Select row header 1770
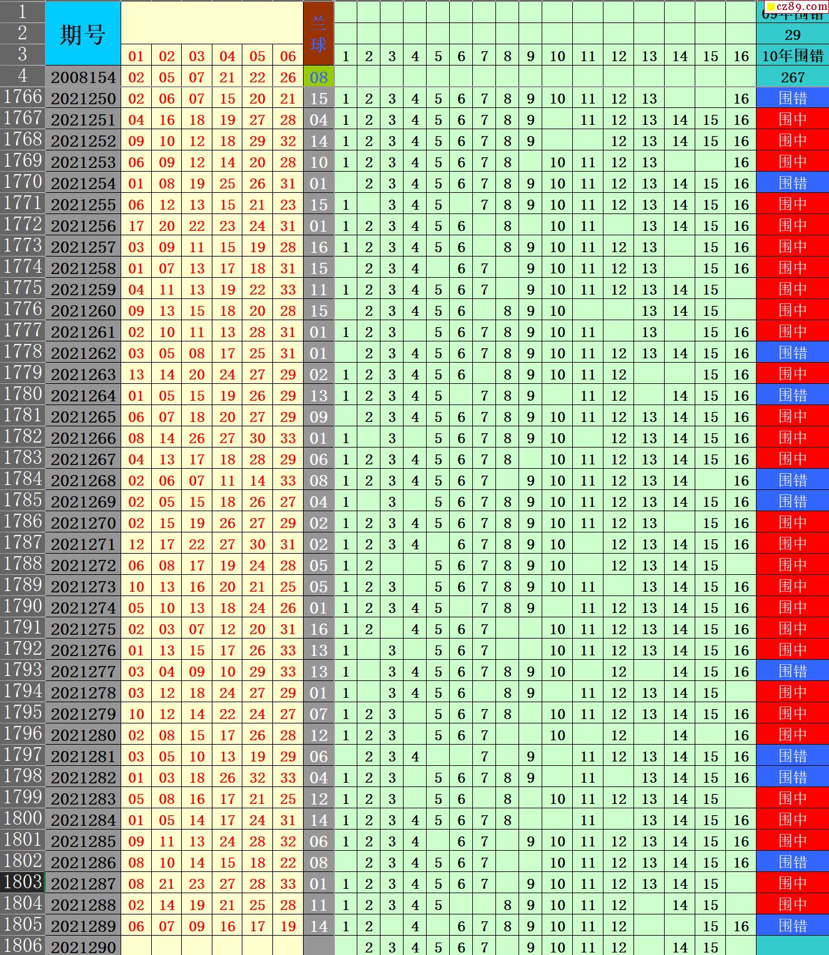The height and width of the screenshot is (955, 829). [22, 183]
